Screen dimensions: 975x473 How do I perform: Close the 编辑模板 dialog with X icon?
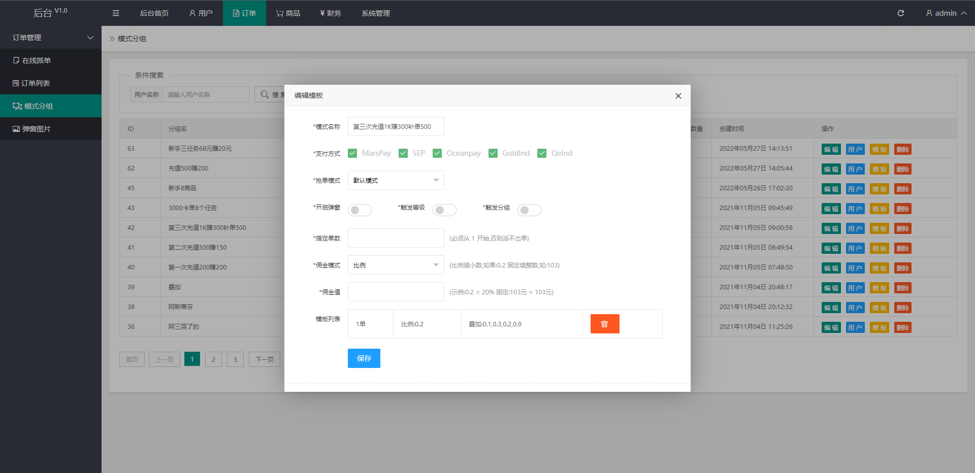678,96
